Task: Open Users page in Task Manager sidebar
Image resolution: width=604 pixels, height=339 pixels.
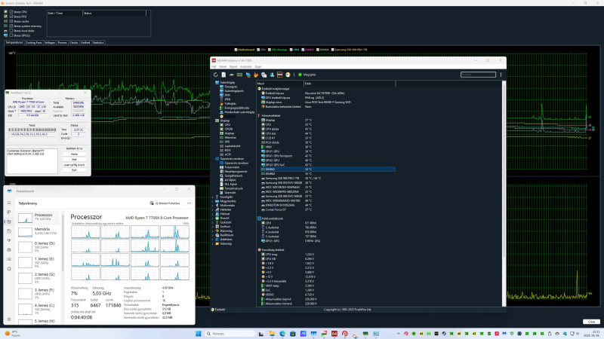Action: click(x=9, y=250)
